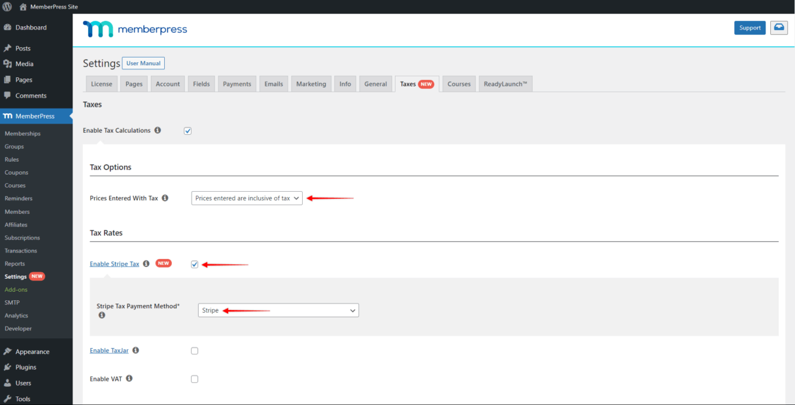The width and height of the screenshot is (795, 405).
Task: Open Settings in sidebar submenu
Action: [x=16, y=277]
